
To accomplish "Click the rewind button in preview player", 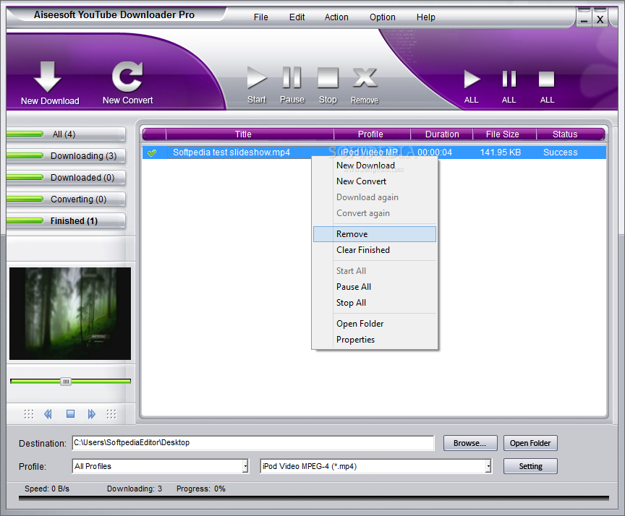I will [48, 414].
